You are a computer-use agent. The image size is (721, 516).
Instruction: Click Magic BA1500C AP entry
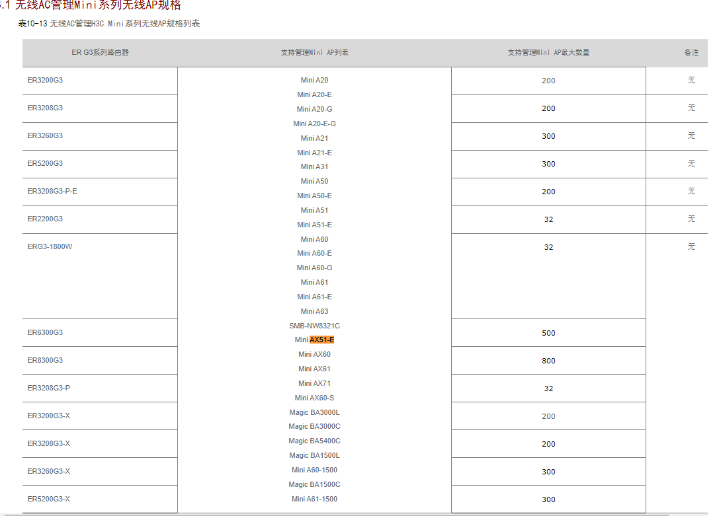tap(314, 485)
